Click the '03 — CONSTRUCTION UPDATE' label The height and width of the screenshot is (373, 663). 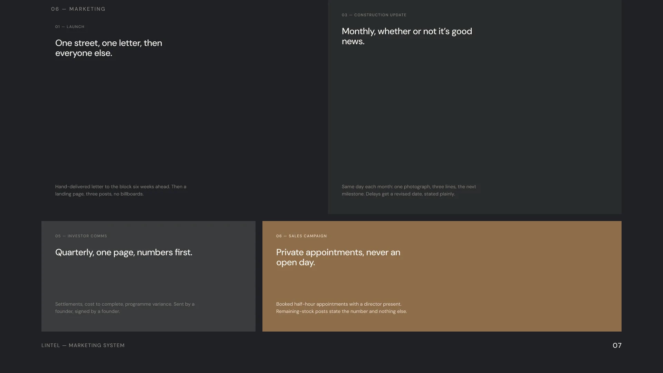tap(374, 15)
